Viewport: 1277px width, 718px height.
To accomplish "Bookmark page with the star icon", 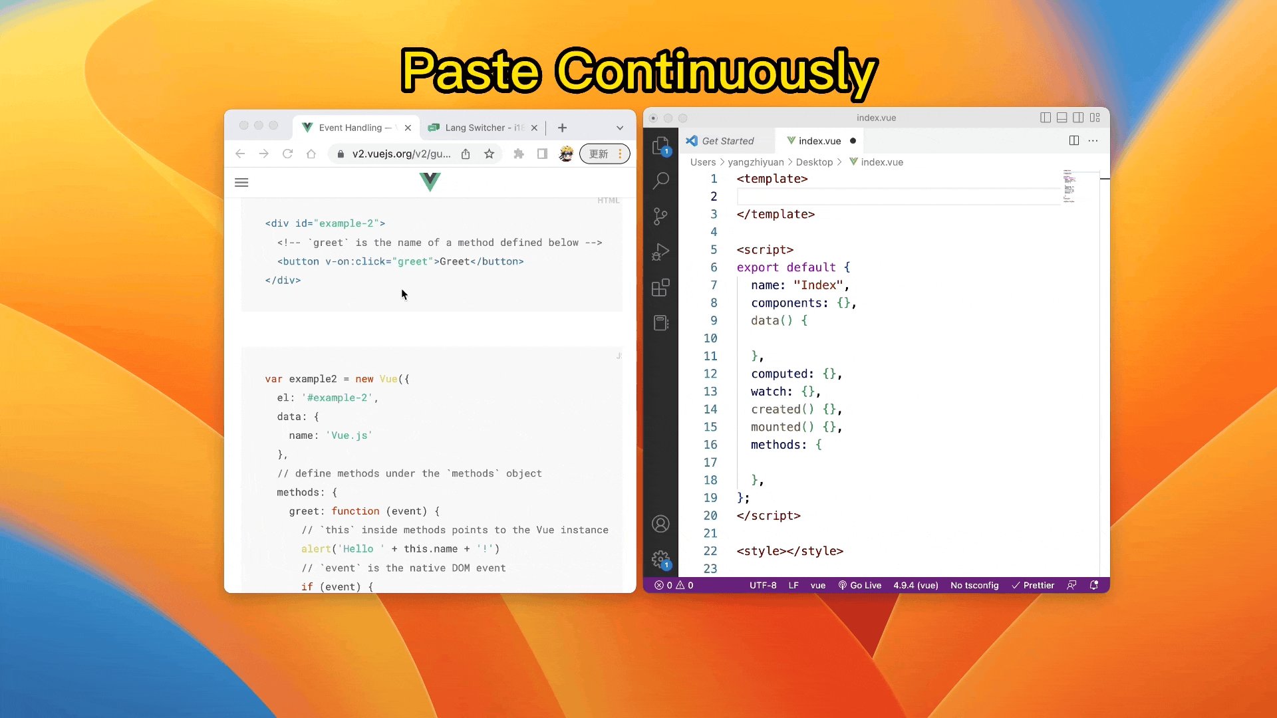I will click(x=490, y=154).
